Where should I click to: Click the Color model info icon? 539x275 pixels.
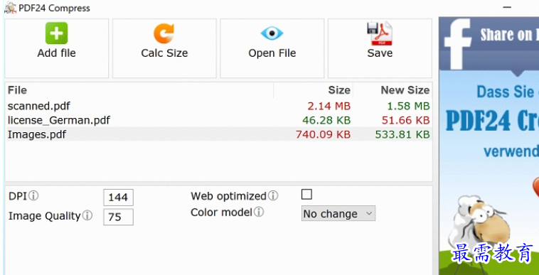pyautogui.click(x=259, y=212)
